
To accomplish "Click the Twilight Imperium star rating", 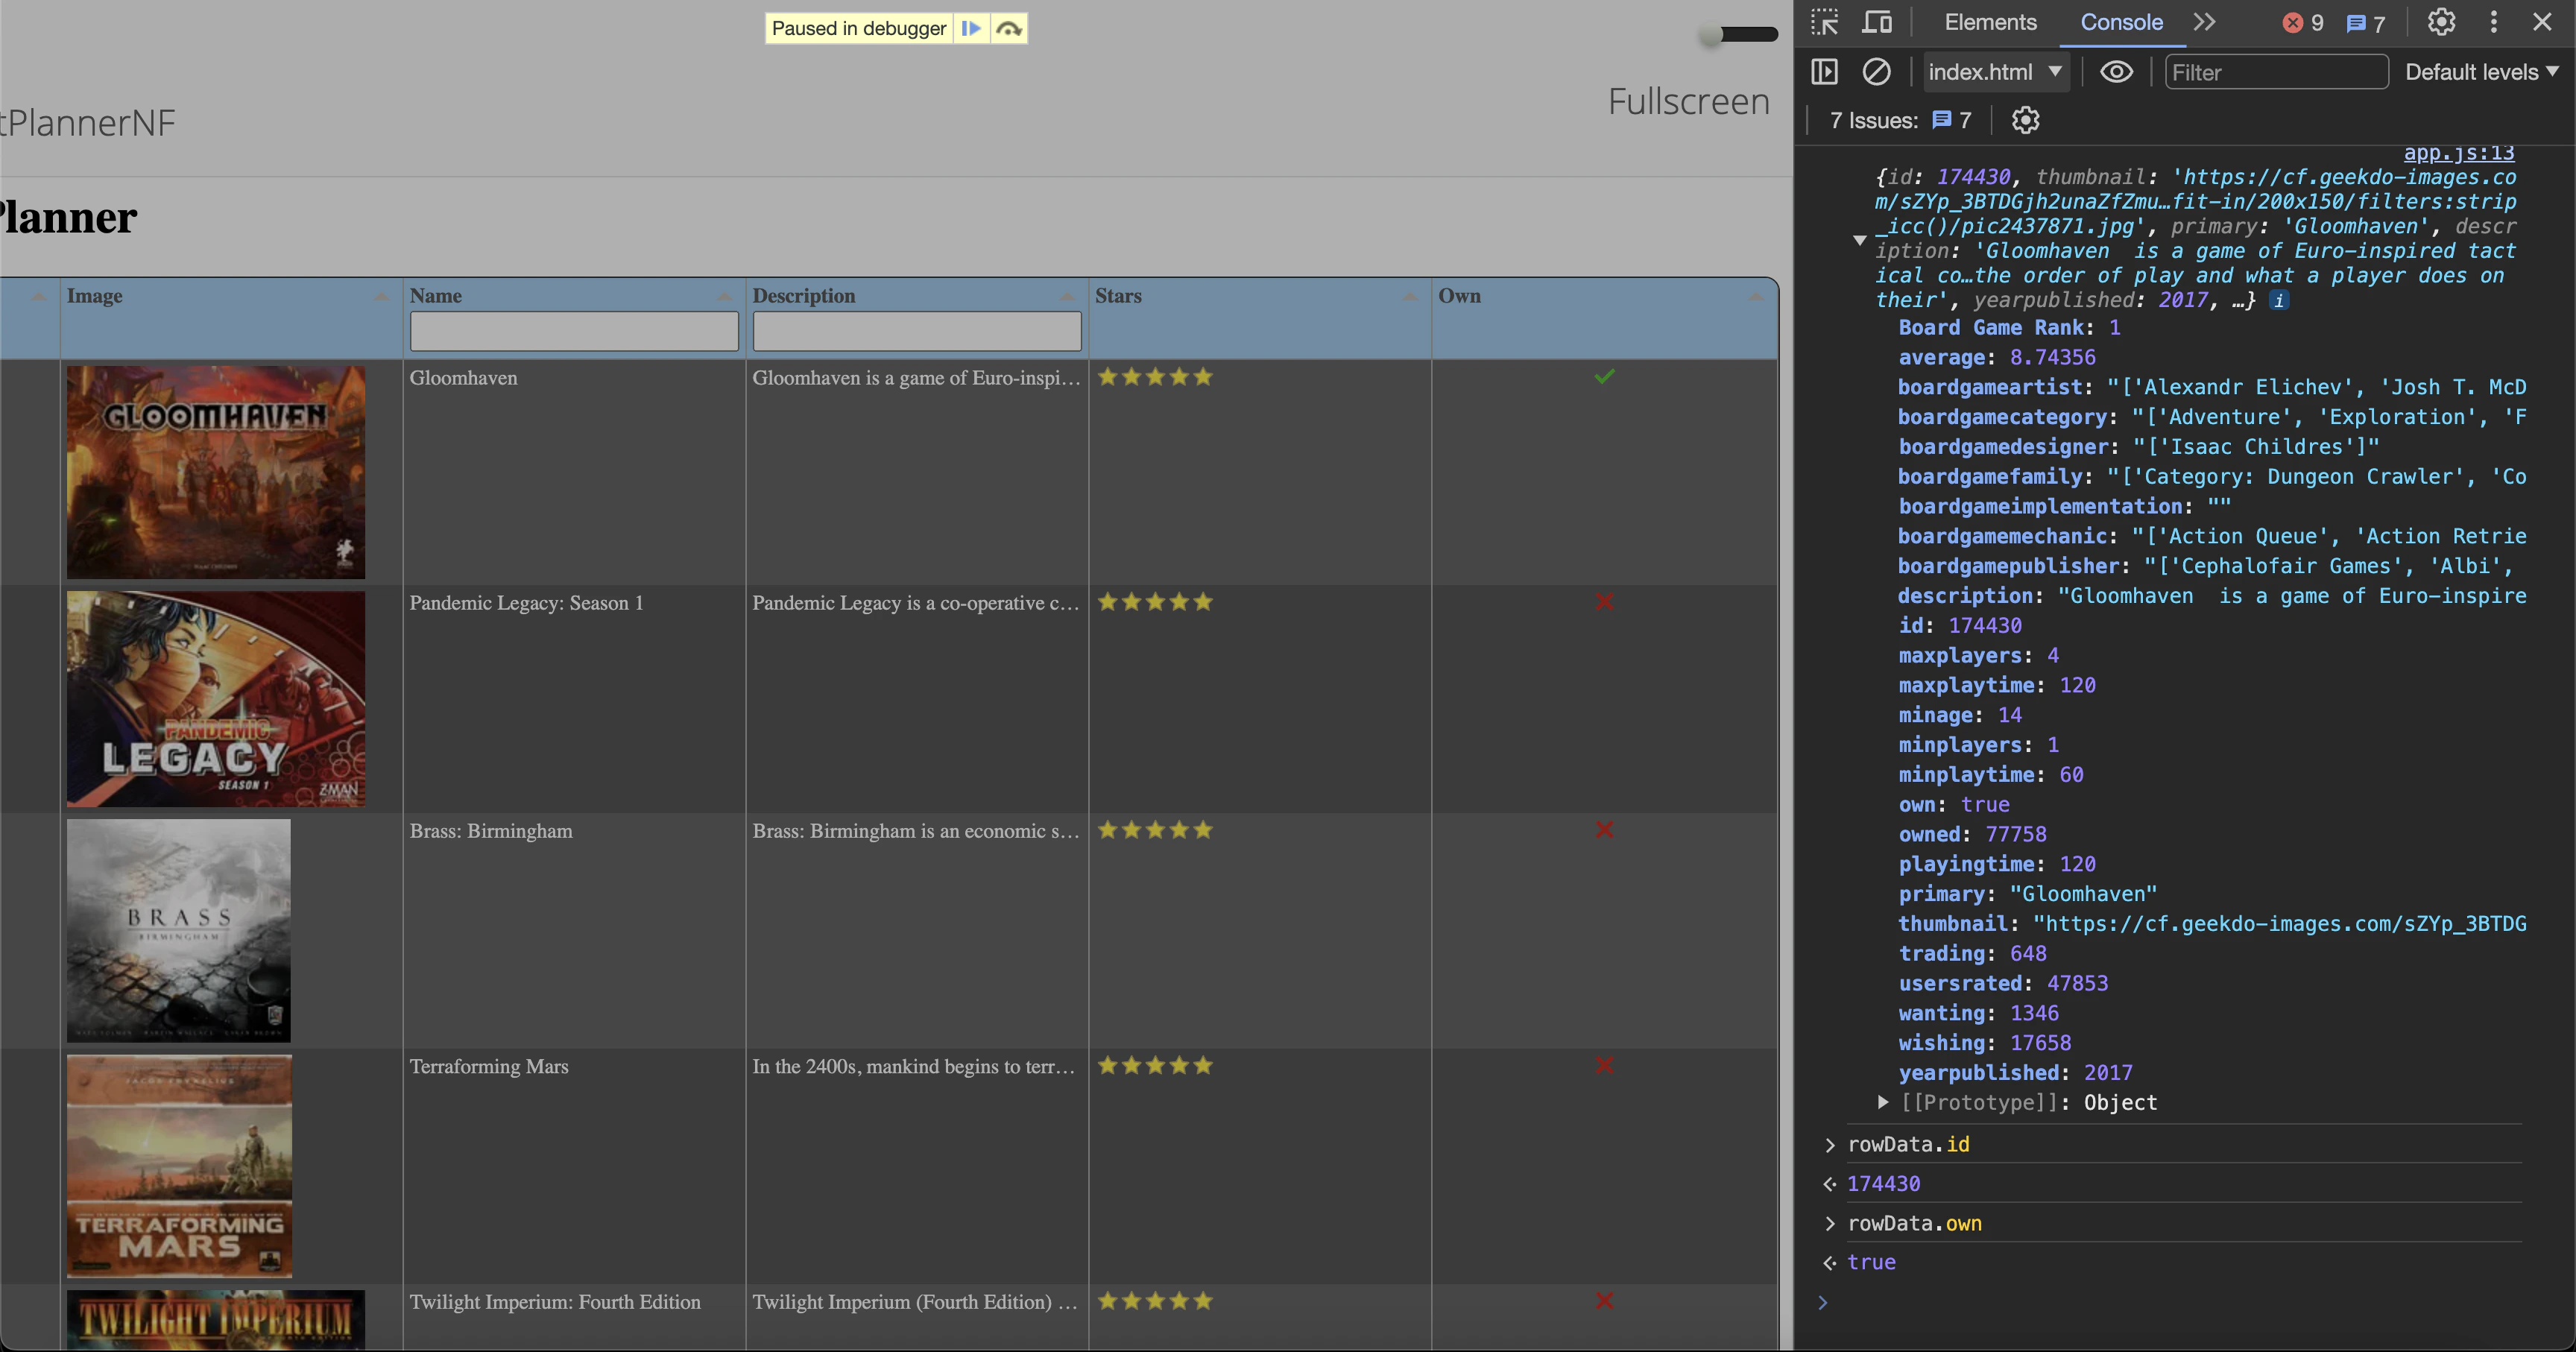I will point(1155,1301).
